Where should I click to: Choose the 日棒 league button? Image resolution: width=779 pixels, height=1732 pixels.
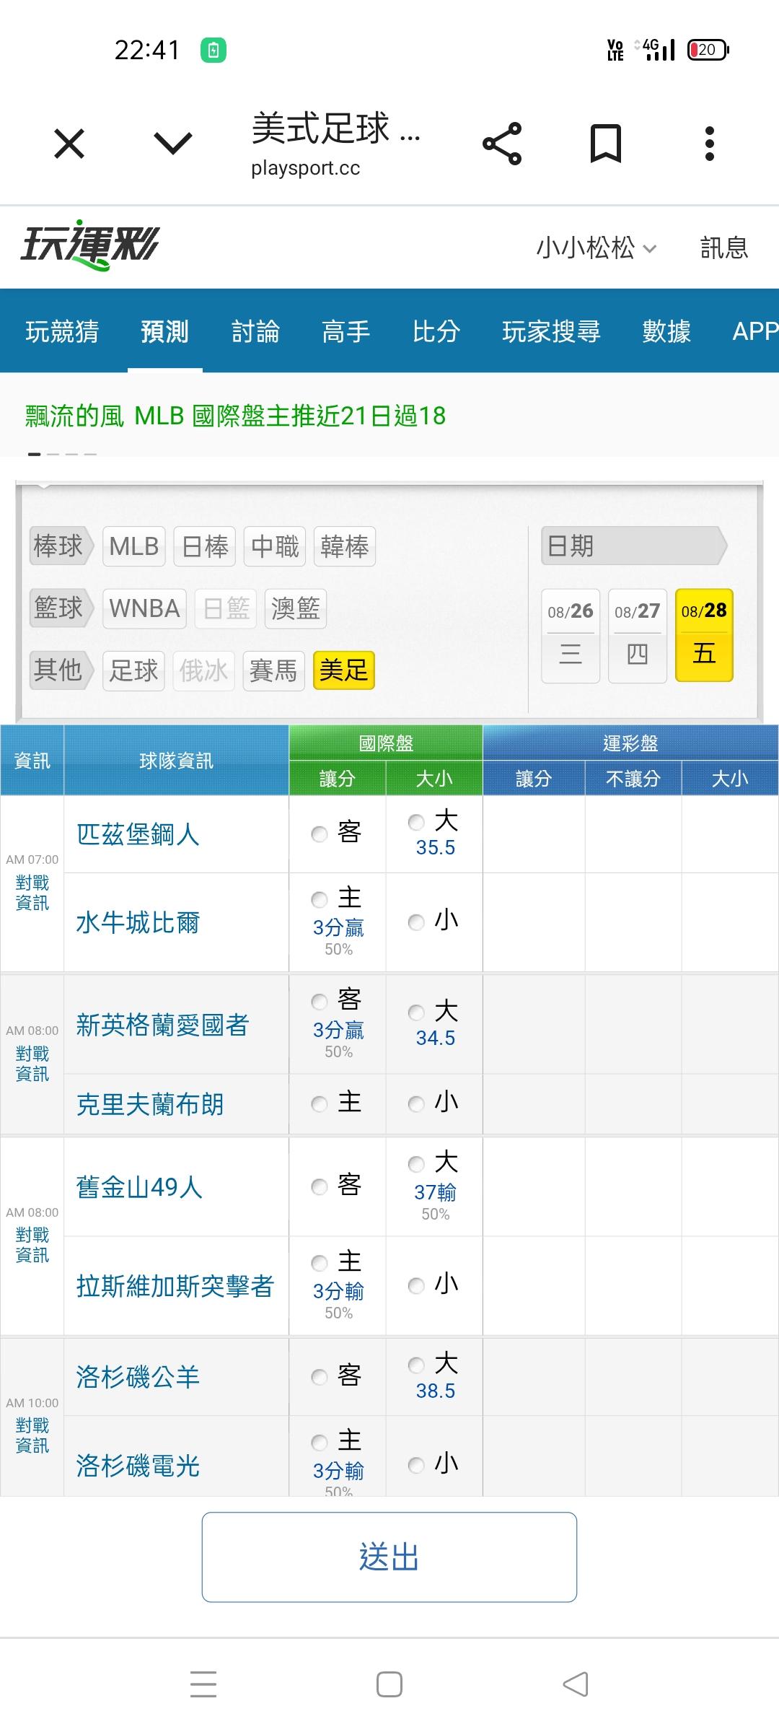(x=206, y=546)
